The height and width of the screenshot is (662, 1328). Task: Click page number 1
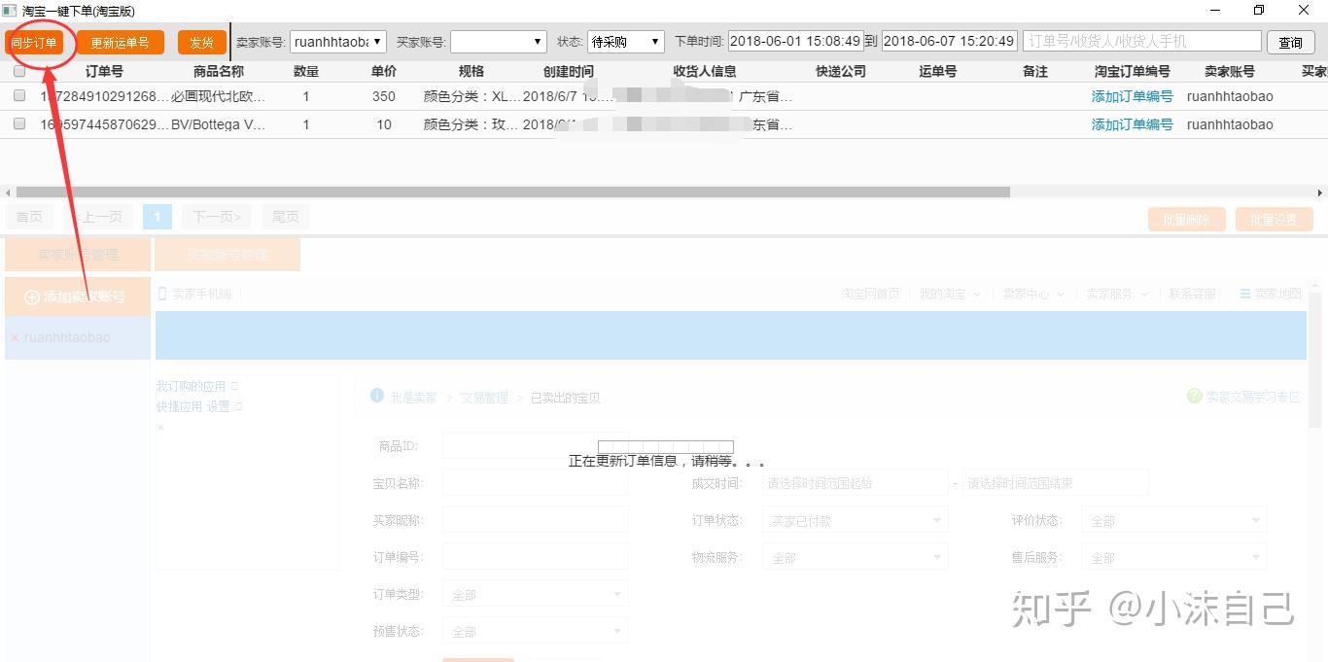[157, 217]
